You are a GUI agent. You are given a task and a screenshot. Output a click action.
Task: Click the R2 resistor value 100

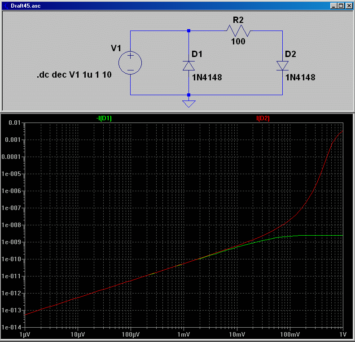tap(238, 41)
